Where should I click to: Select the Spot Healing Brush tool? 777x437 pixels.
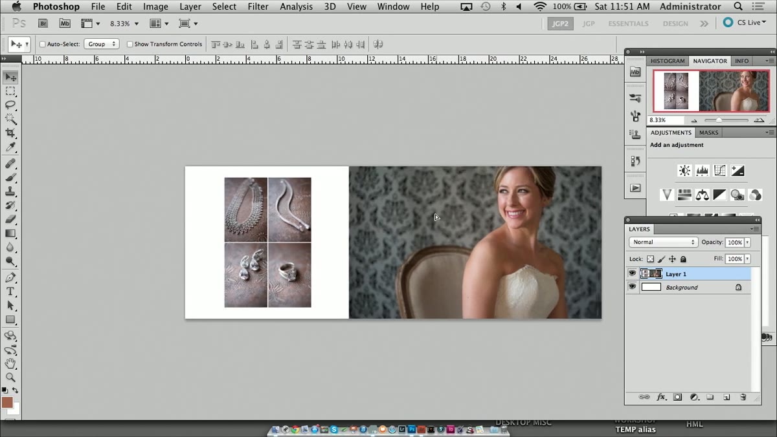10,164
